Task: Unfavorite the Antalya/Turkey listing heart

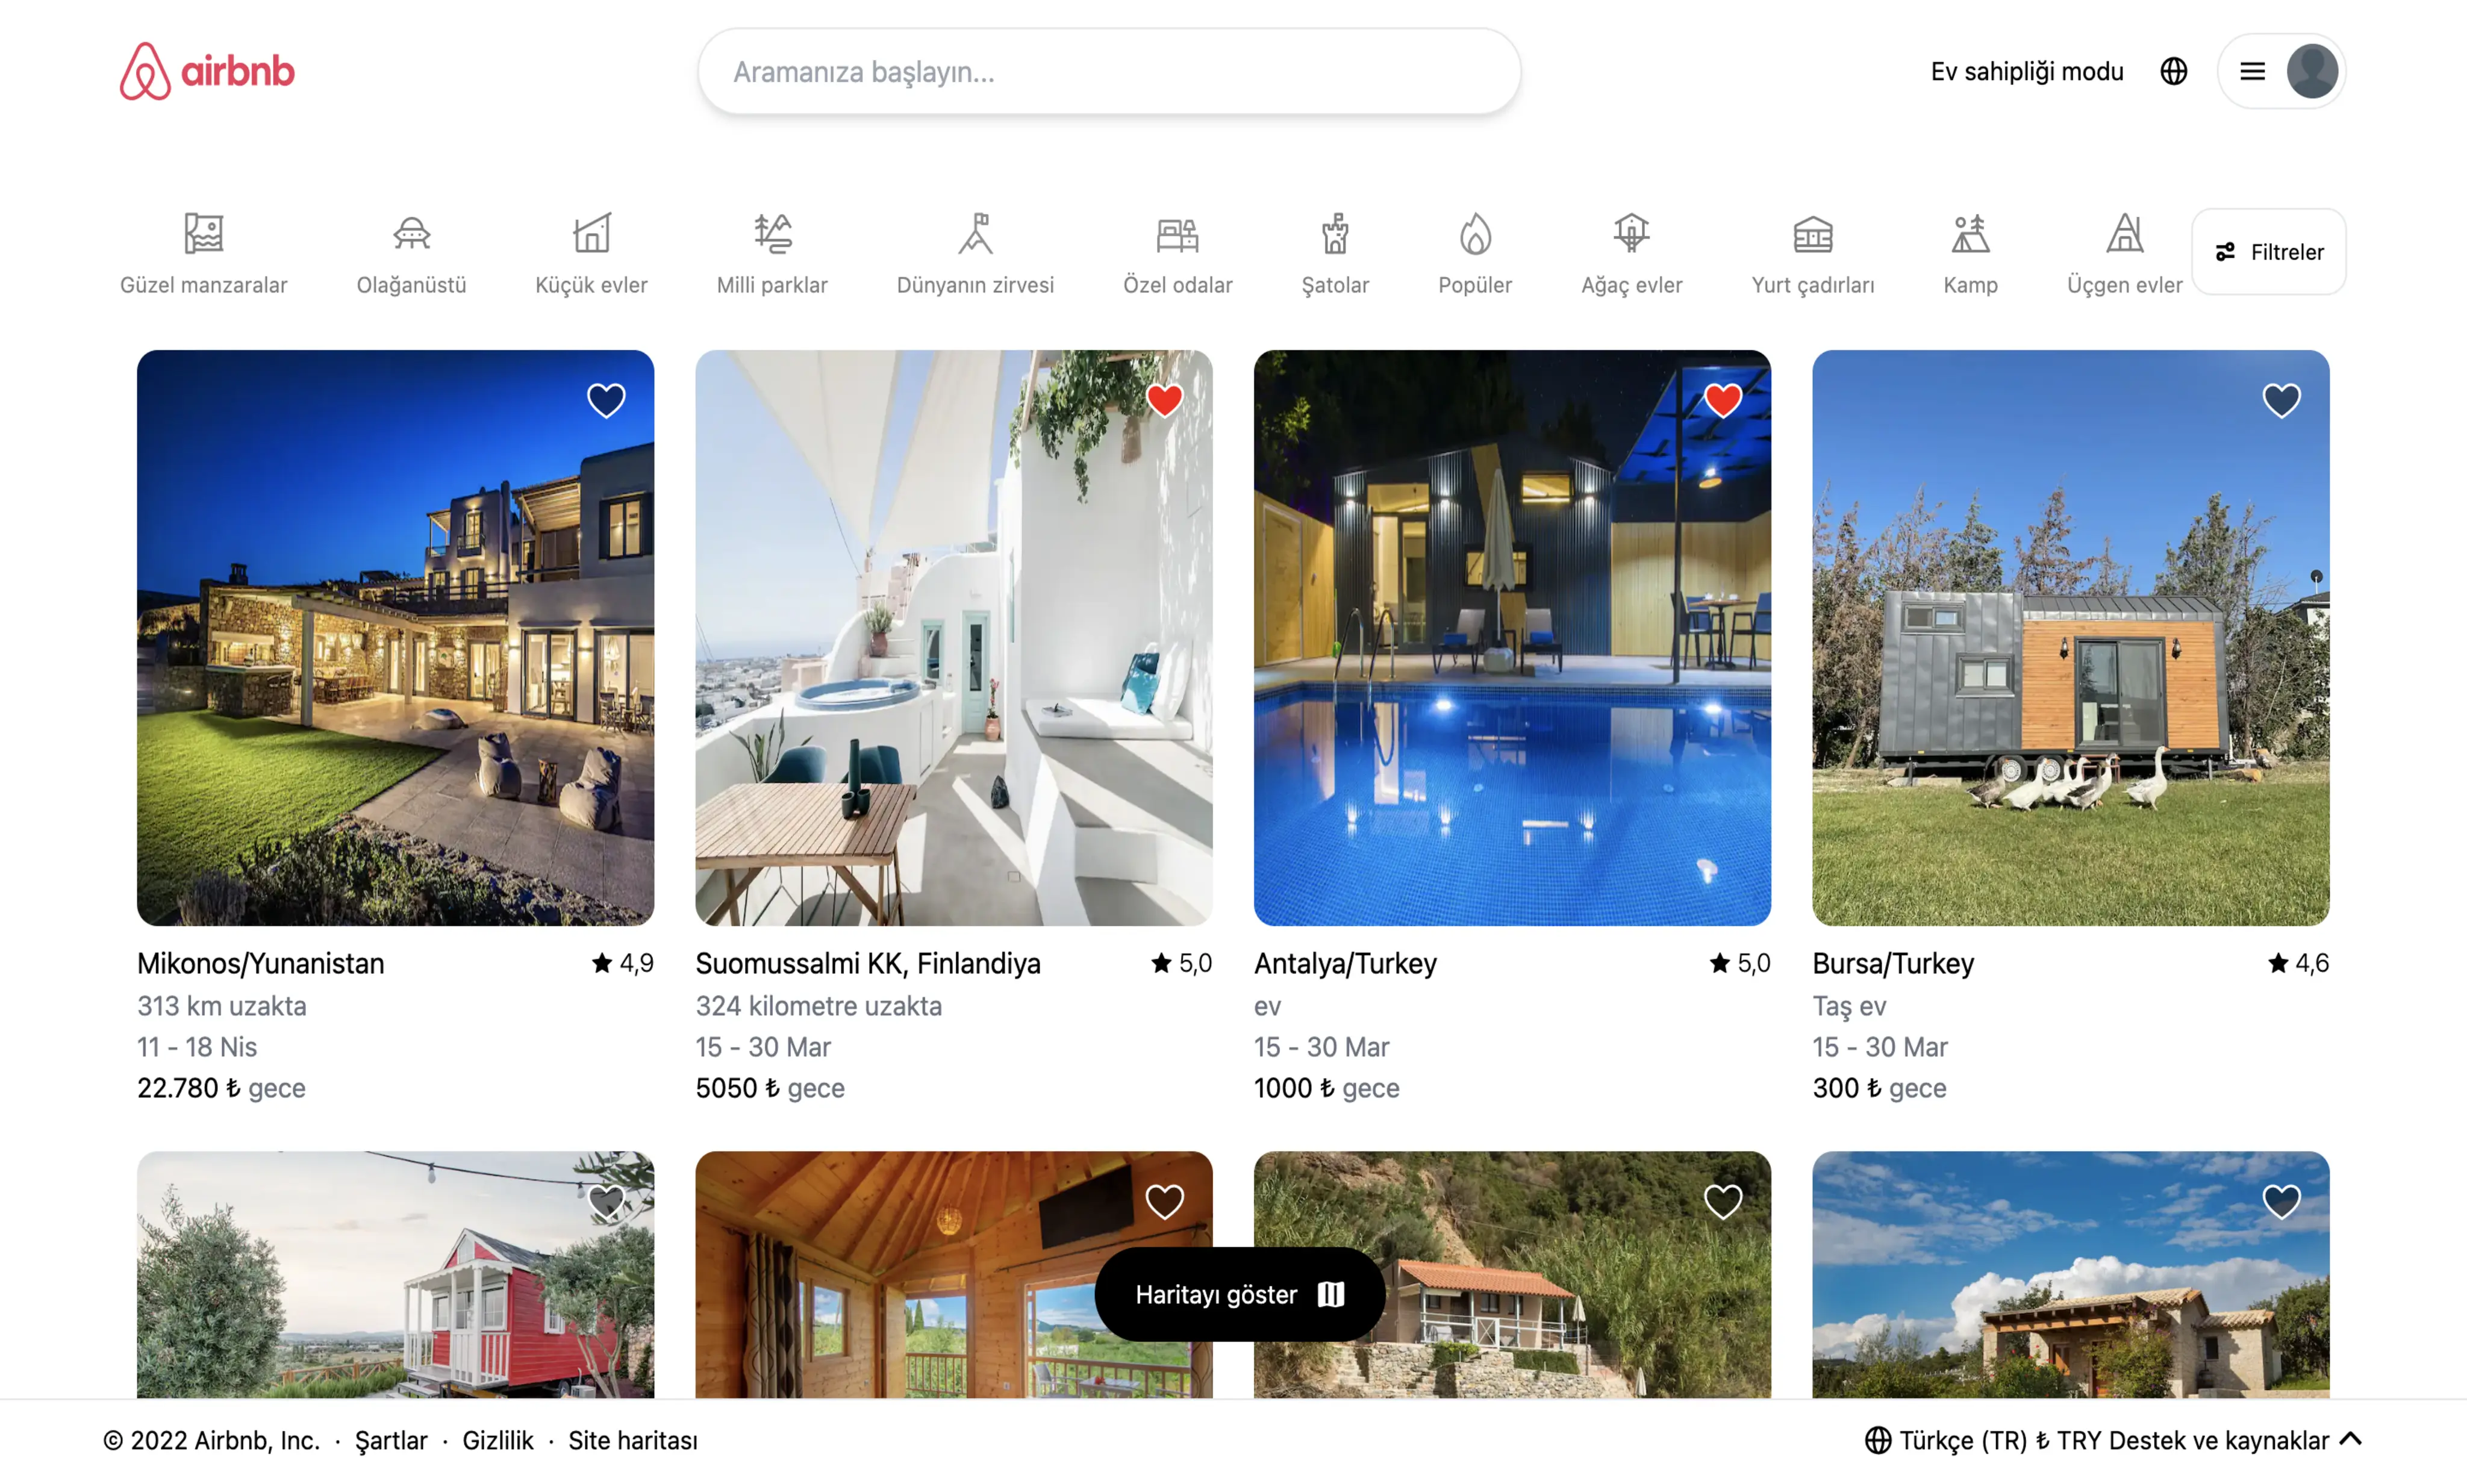Action: [1723, 399]
